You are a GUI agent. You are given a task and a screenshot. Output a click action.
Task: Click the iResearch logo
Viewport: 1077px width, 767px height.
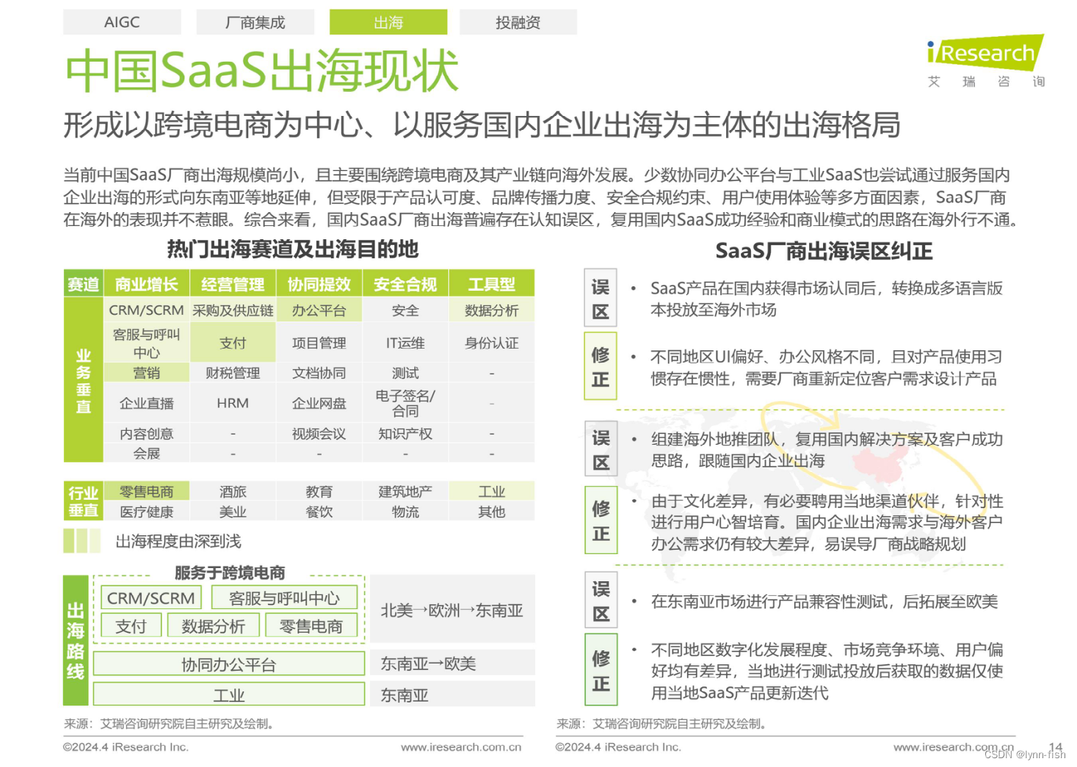986,61
